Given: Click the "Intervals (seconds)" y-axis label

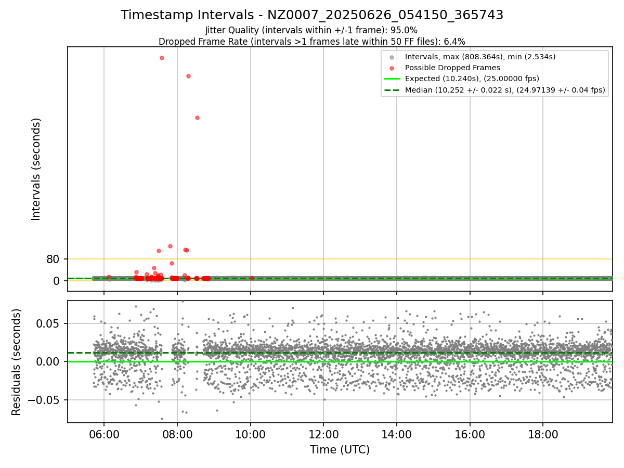Looking at the screenshot, I should [x=36, y=169].
